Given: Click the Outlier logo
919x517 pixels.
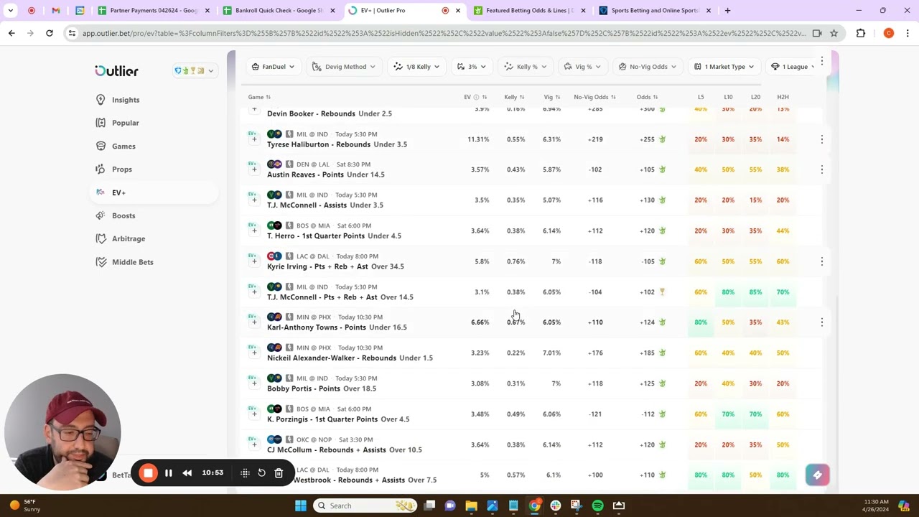Looking at the screenshot, I should [x=116, y=70].
